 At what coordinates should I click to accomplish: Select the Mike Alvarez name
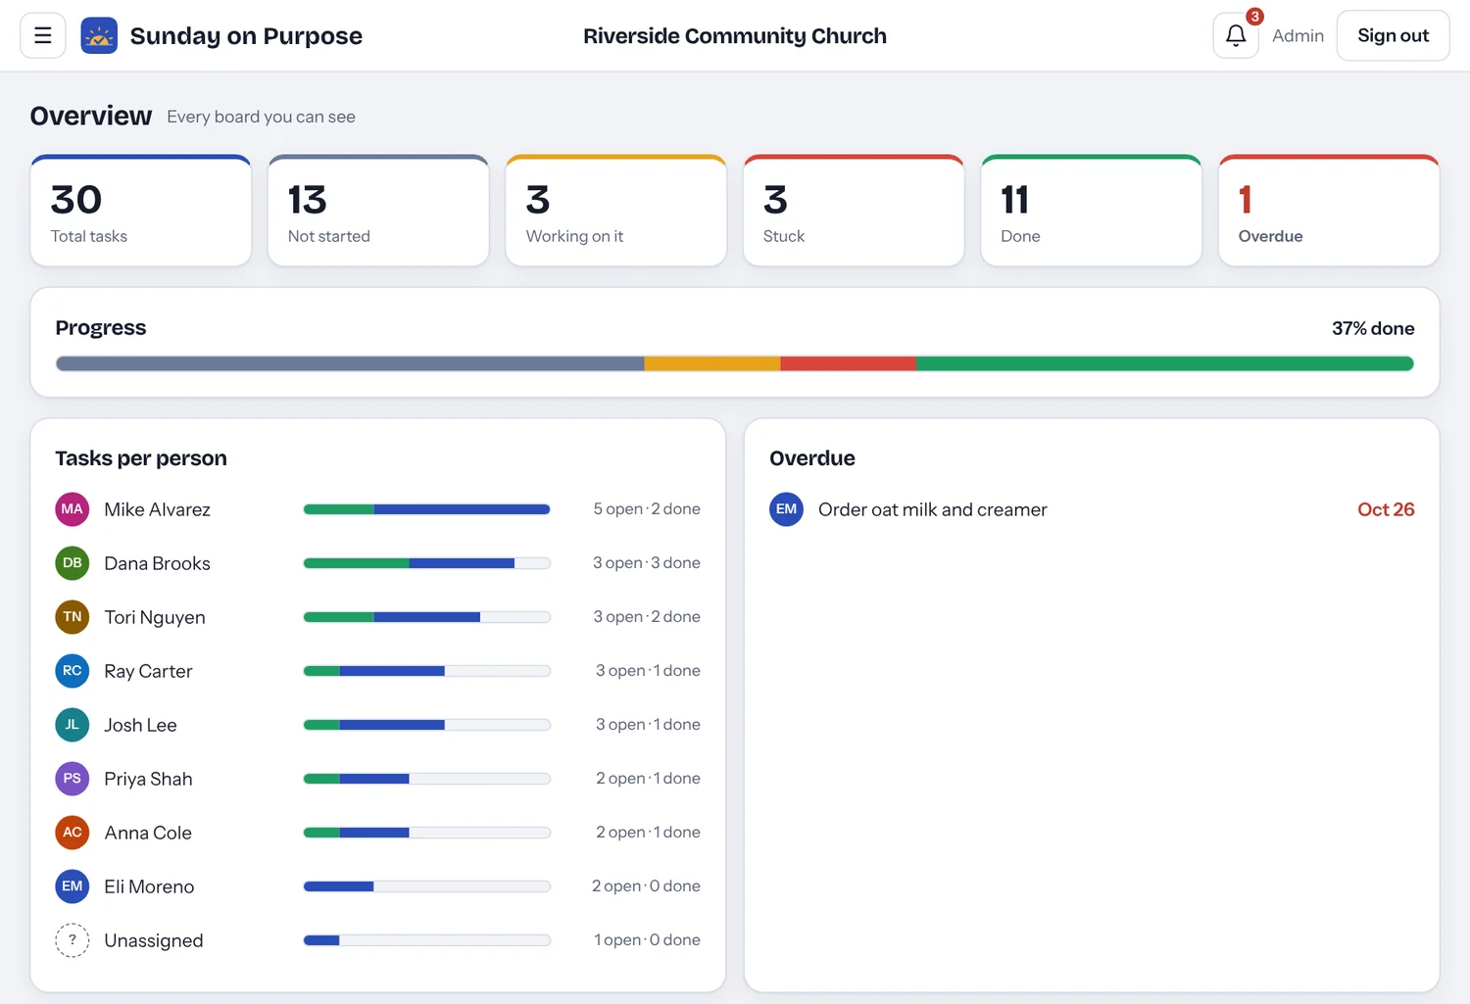(x=158, y=509)
